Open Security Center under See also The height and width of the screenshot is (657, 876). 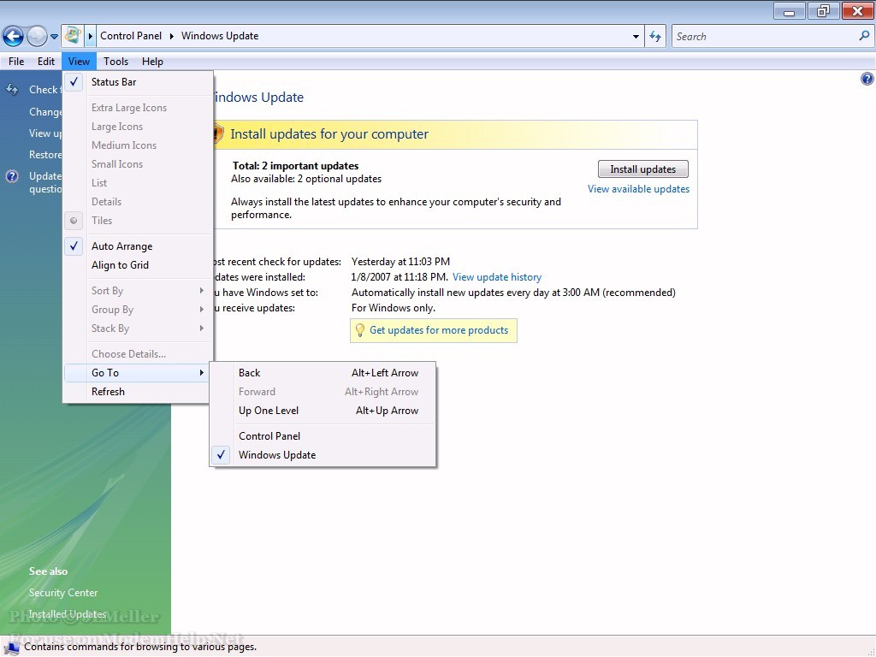click(x=63, y=593)
